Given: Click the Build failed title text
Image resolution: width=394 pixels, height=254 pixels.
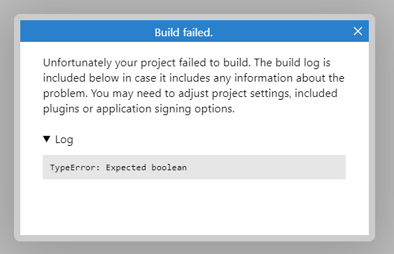Looking at the screenshot, I should click(183, 33).
